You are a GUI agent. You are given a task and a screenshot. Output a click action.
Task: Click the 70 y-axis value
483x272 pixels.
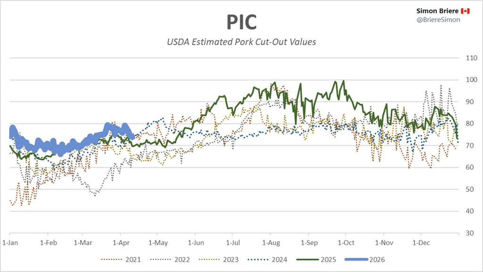pos(468,146)
